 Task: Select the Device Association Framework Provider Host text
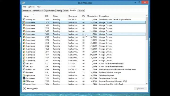pyautogui.click(x=117, y=69)
